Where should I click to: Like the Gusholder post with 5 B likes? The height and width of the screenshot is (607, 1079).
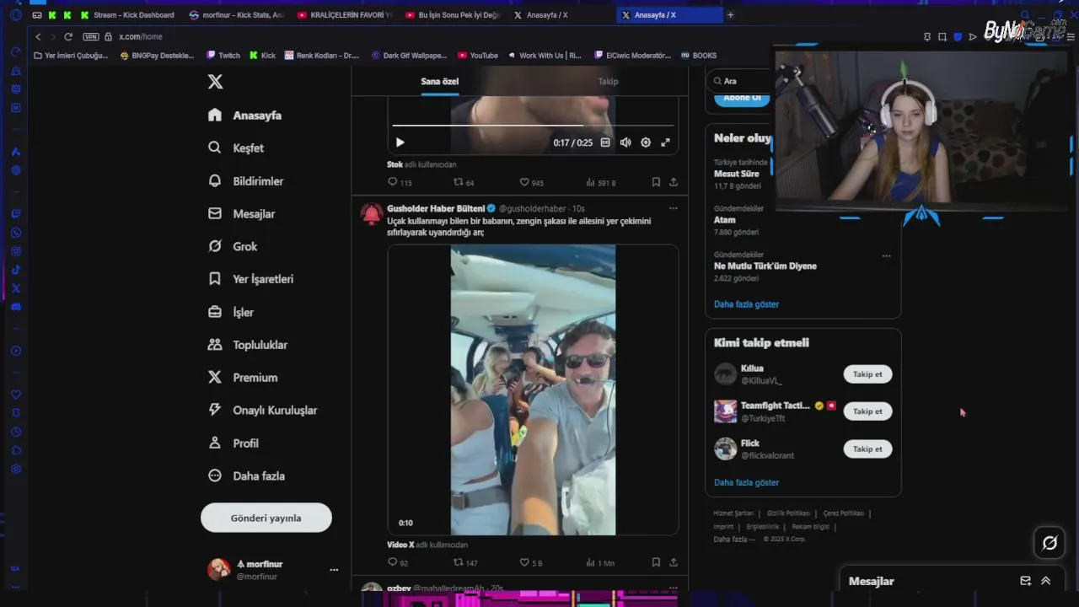pyautogui.click(x=530, y=562)
